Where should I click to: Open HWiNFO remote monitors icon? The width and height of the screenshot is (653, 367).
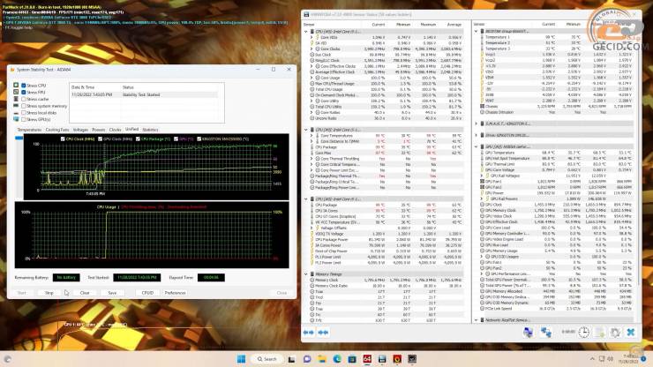point(528,332)
